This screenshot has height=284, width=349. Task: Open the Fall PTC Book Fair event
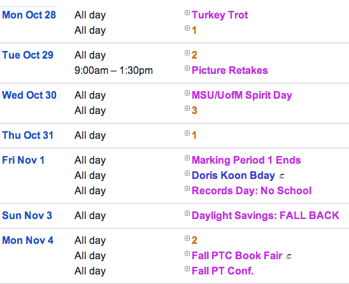point(237,255)
